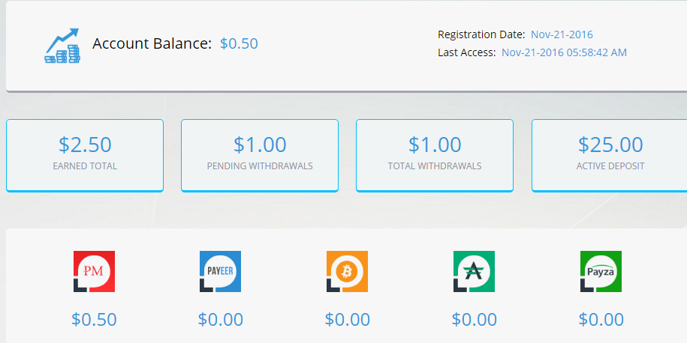Click the $0.00 balance under Payza

click(601, 319)
